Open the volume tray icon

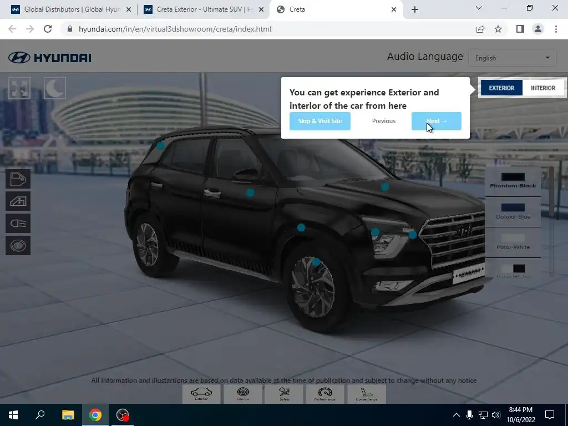[x=496, y=415]
